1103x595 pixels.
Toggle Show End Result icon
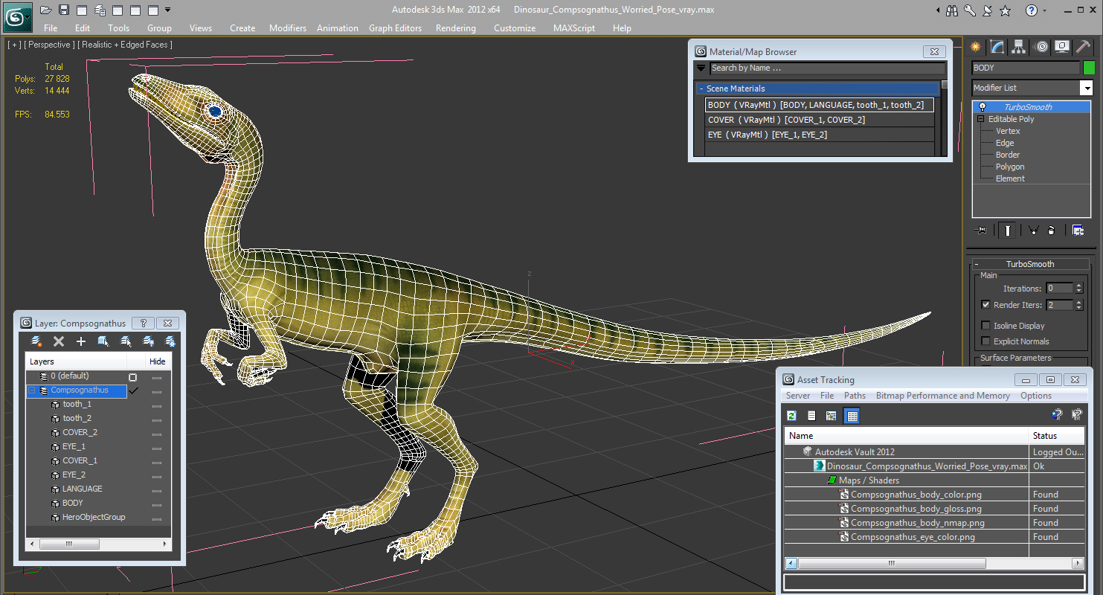(1008, 230)
